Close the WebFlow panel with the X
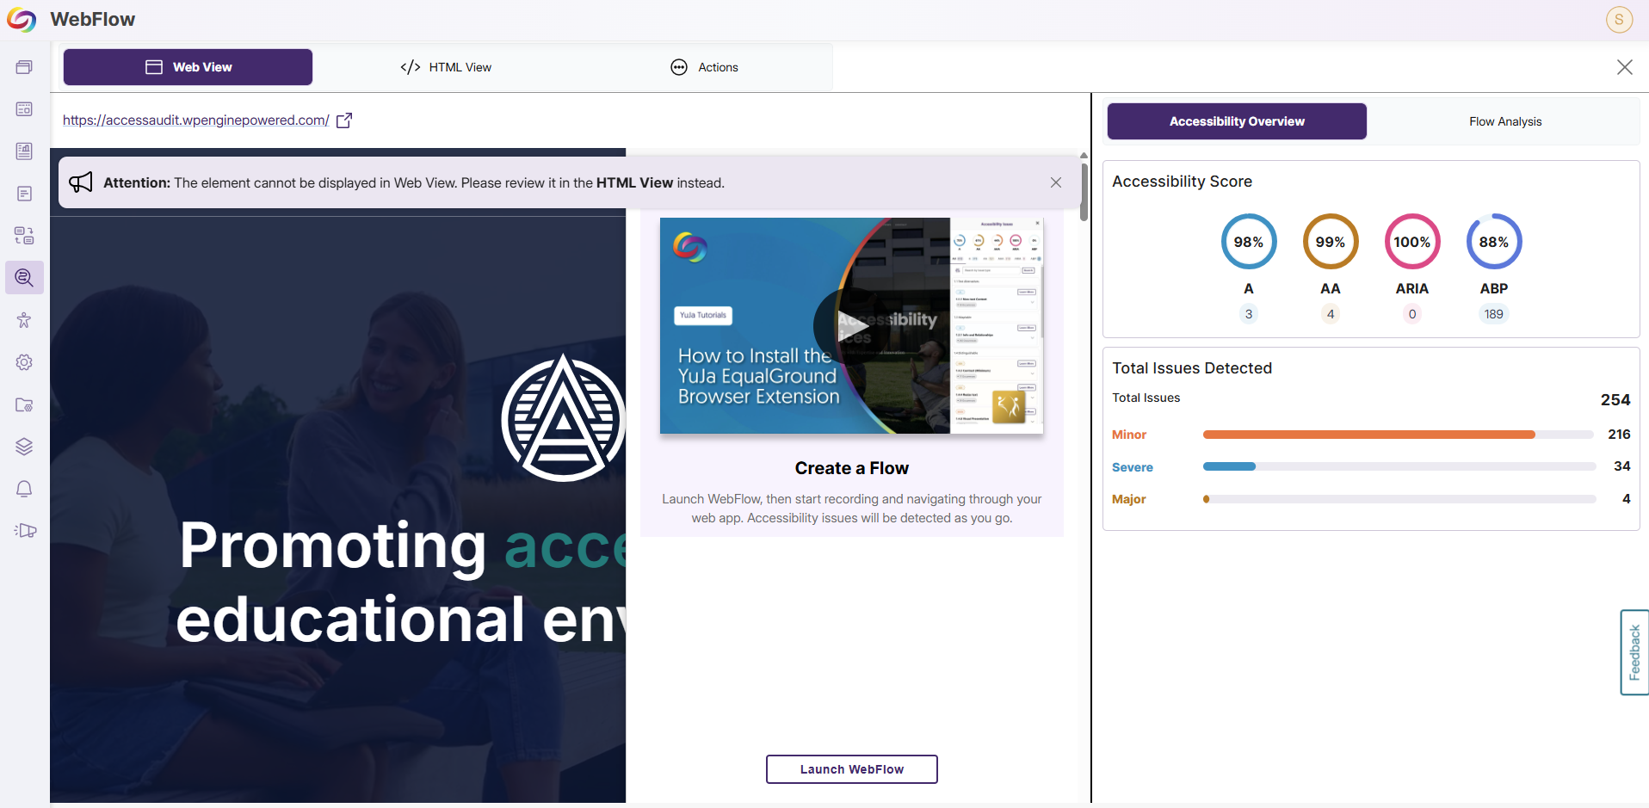This screenshot has height=808, width=1649. point(1625,67)
